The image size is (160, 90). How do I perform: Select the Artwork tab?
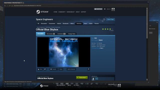pos(59,23)
